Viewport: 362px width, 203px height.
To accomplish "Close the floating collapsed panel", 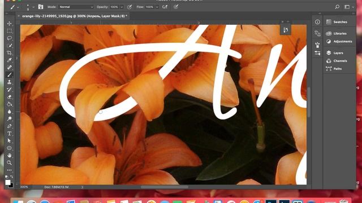I will pos(283,21).
